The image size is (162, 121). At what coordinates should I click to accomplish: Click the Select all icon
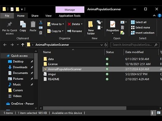tap(133, 22)
